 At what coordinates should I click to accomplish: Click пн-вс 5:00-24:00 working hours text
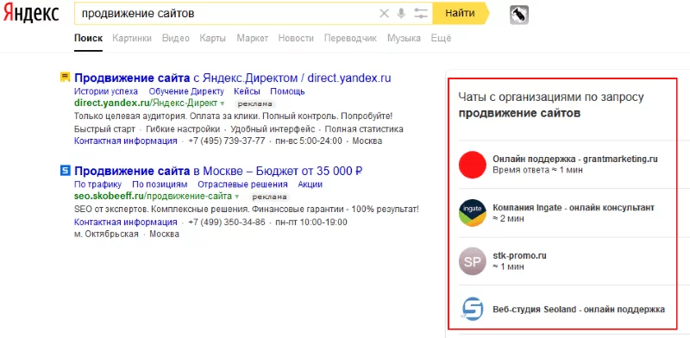(309, 141)
